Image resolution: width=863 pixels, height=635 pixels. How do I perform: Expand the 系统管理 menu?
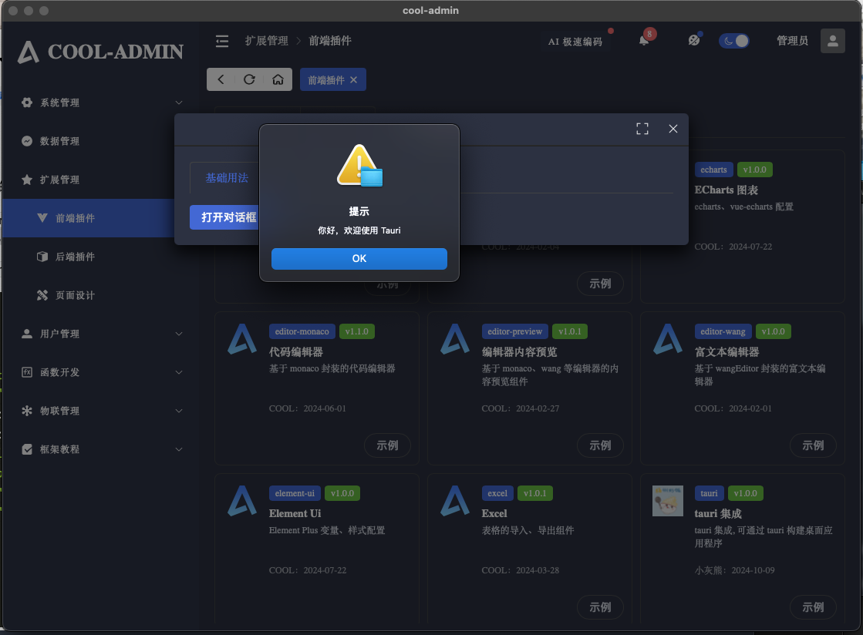(102, 102)
